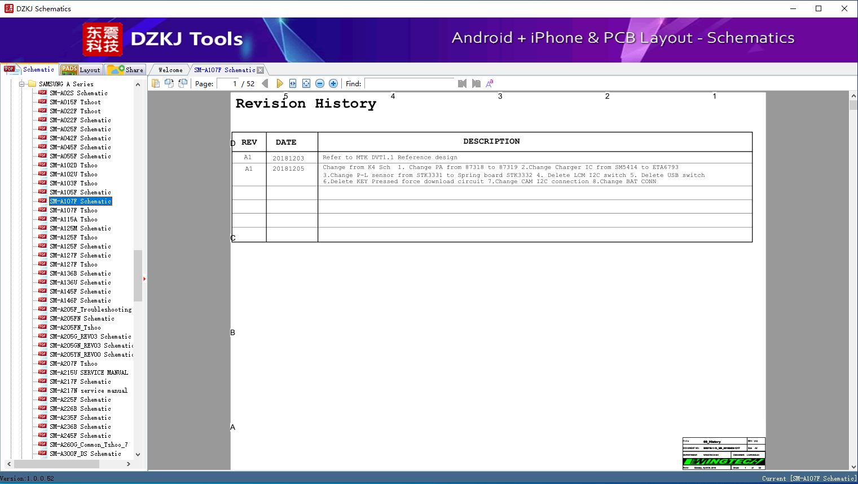Select the highlighted SM-A107F Schematic item

pyautogui.click(x=80, y=201)
